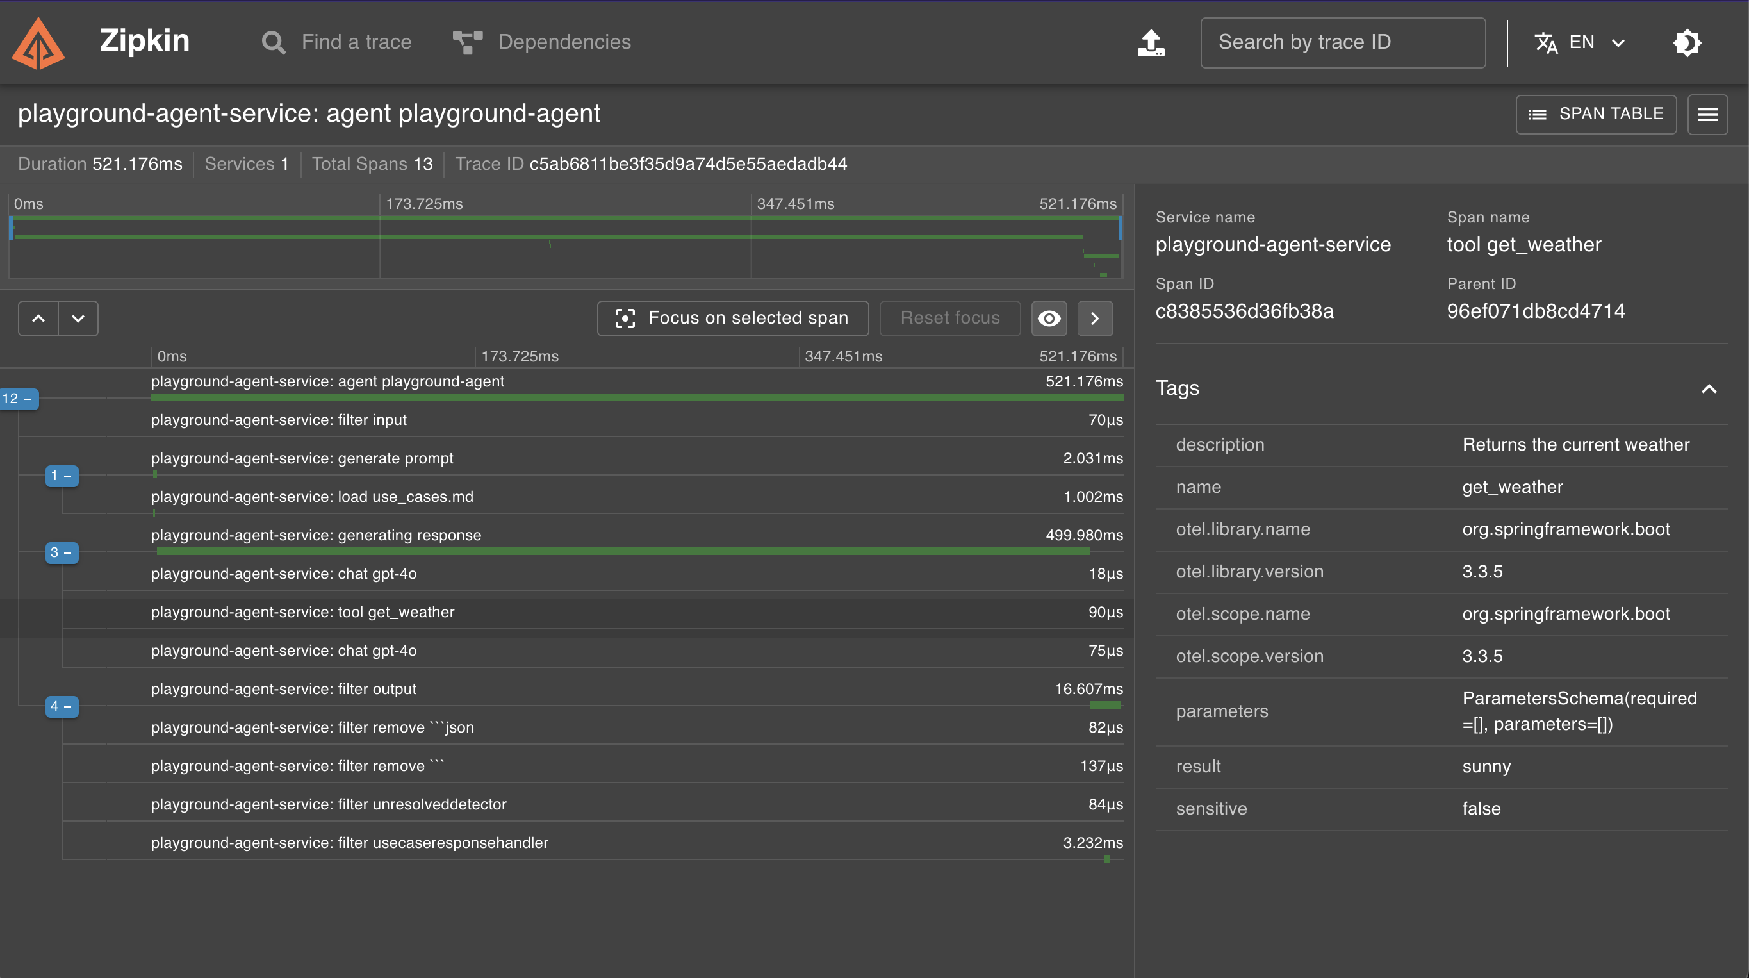The height and width of the screenshot is (978, 1749).
Task: Collapse generate prompt node badge 1
Action: 62,476
